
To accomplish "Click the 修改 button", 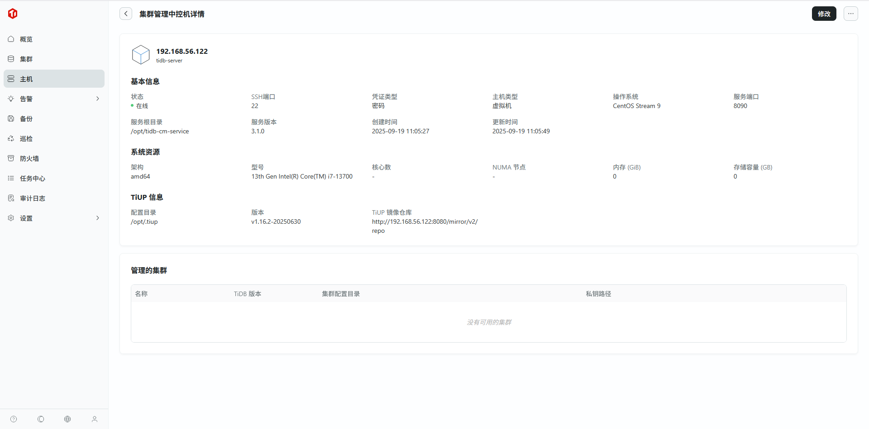I will [x=824, y=14].
